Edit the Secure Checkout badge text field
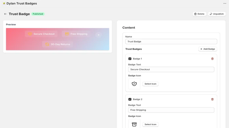 171,69
